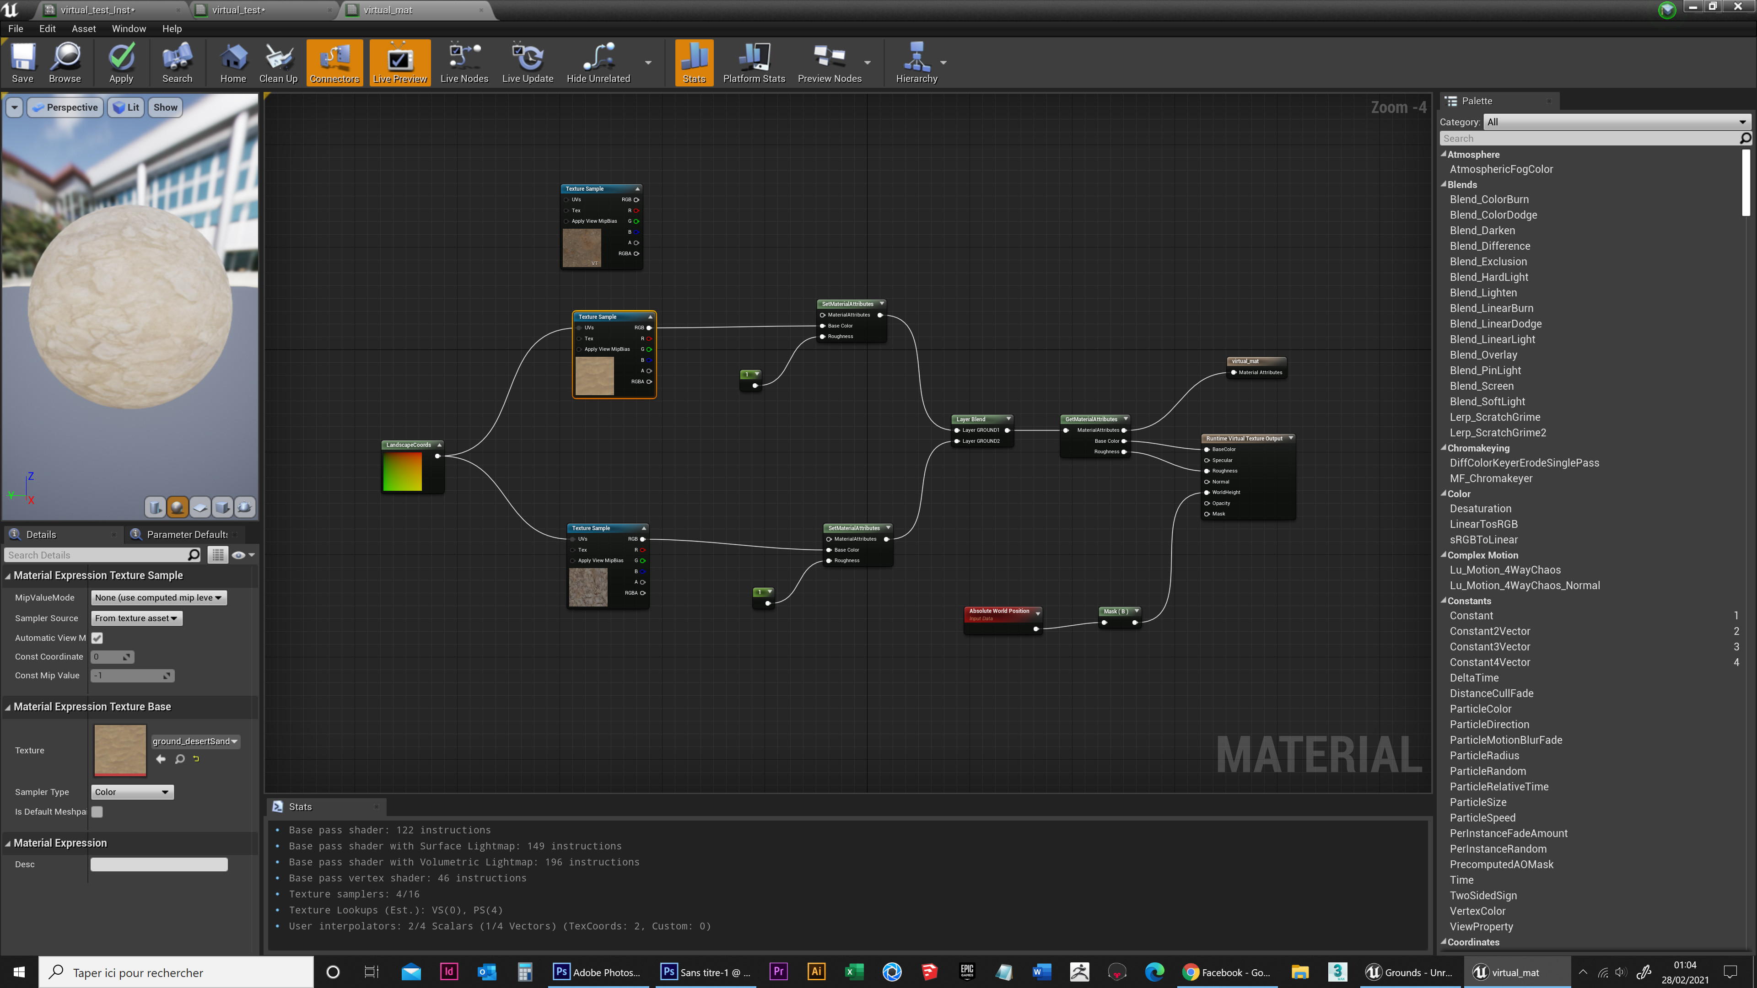This screenshot has width=1757, height=988.
Task: Toggle the Live Preview icon
Action: click(x=400, y=62)
